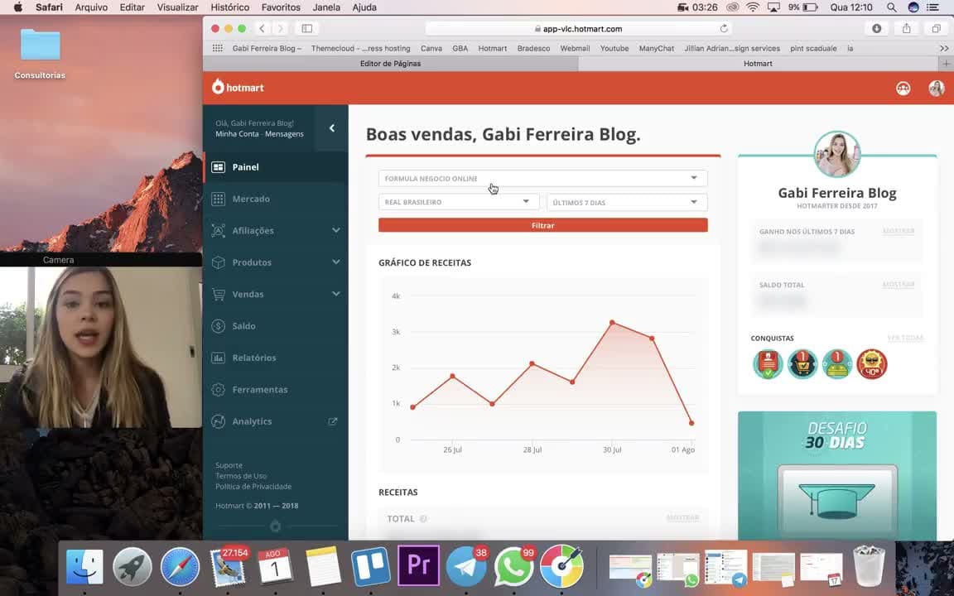Screen dimensions: 954x596
Task: Click the Safari downloads icon
Action: tap(876, 29)
